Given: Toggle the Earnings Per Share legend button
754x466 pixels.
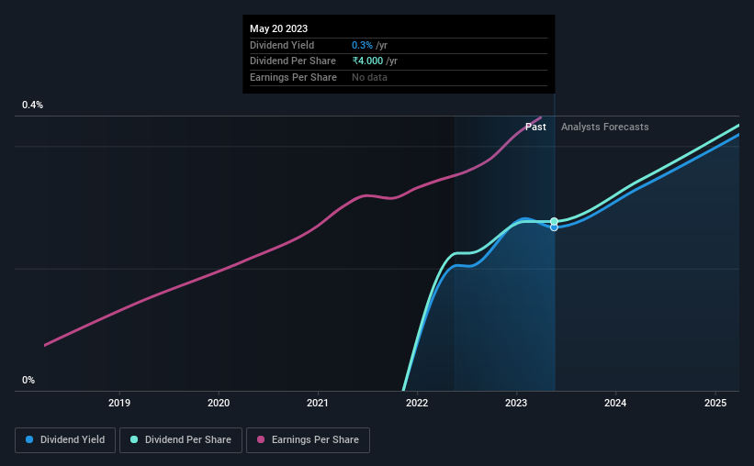Looking at the screenshot, I should tap(308, 440).
